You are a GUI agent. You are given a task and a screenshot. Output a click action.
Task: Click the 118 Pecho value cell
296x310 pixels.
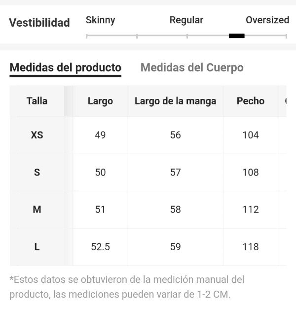[251, 247]
